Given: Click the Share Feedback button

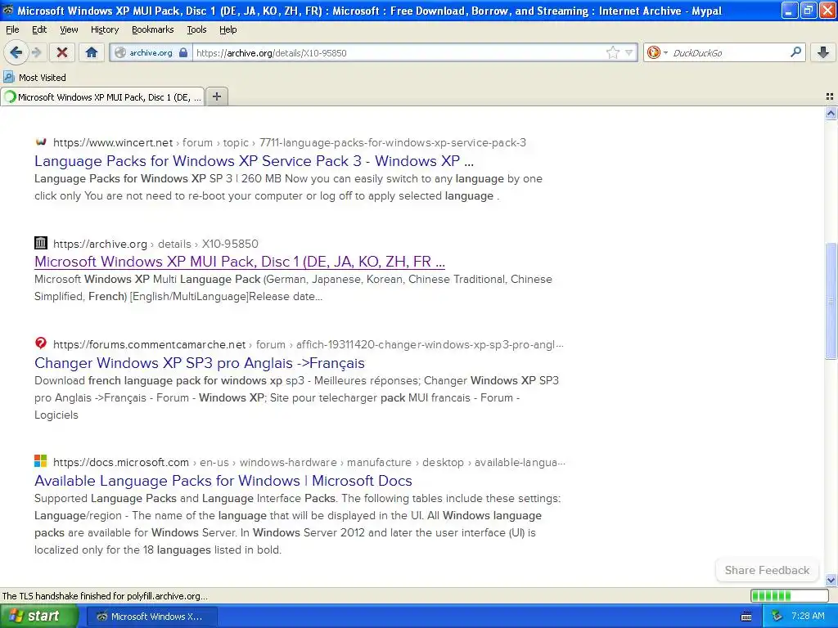Looking at the screenshot, I should pyautogui.click(x=767, y=570).
